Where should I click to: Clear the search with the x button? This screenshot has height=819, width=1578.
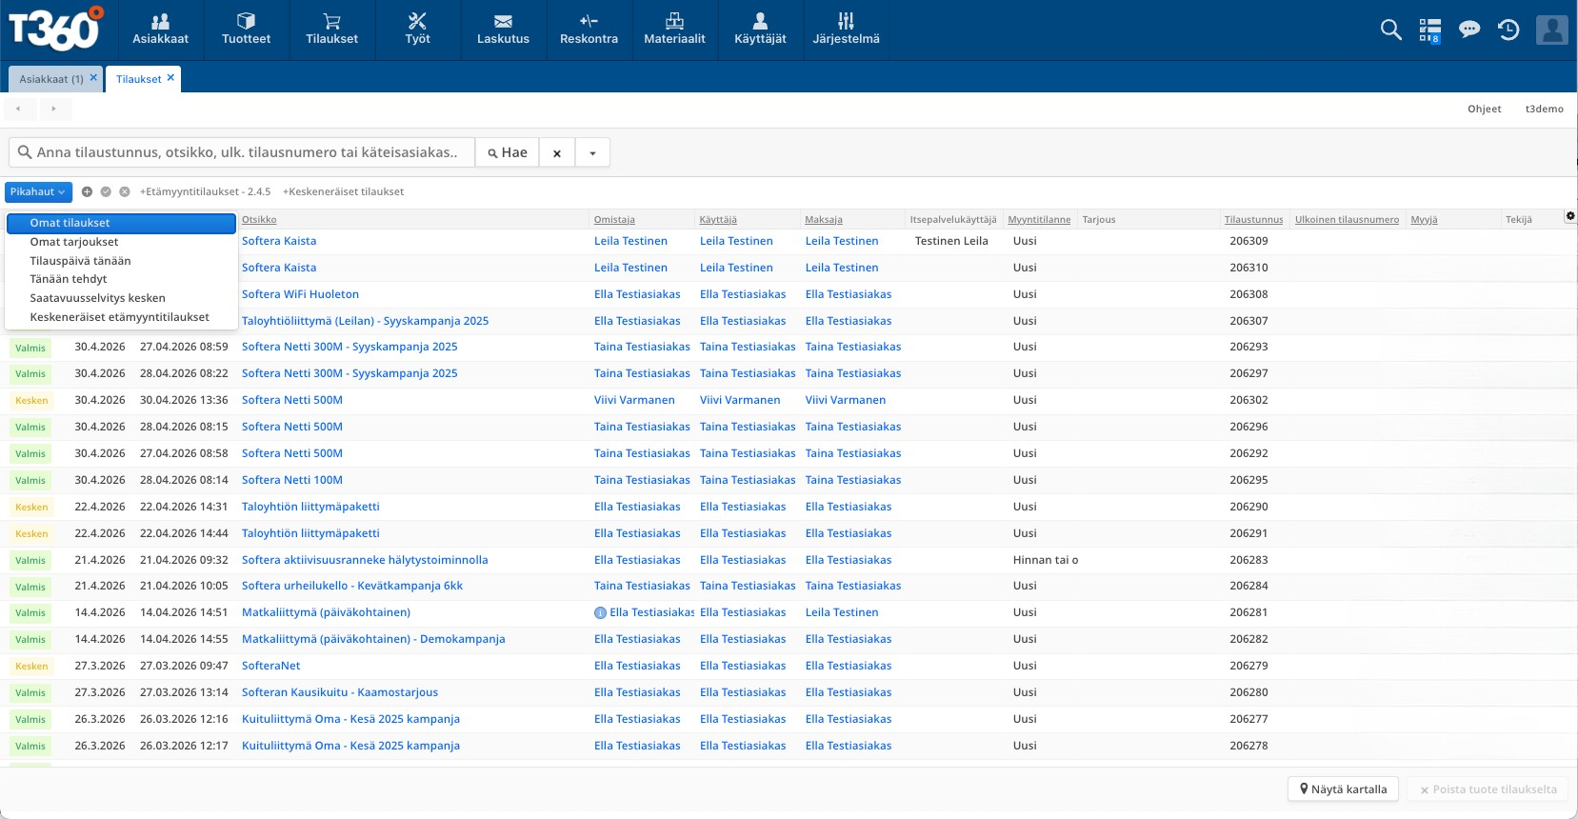tap(557, 152)
